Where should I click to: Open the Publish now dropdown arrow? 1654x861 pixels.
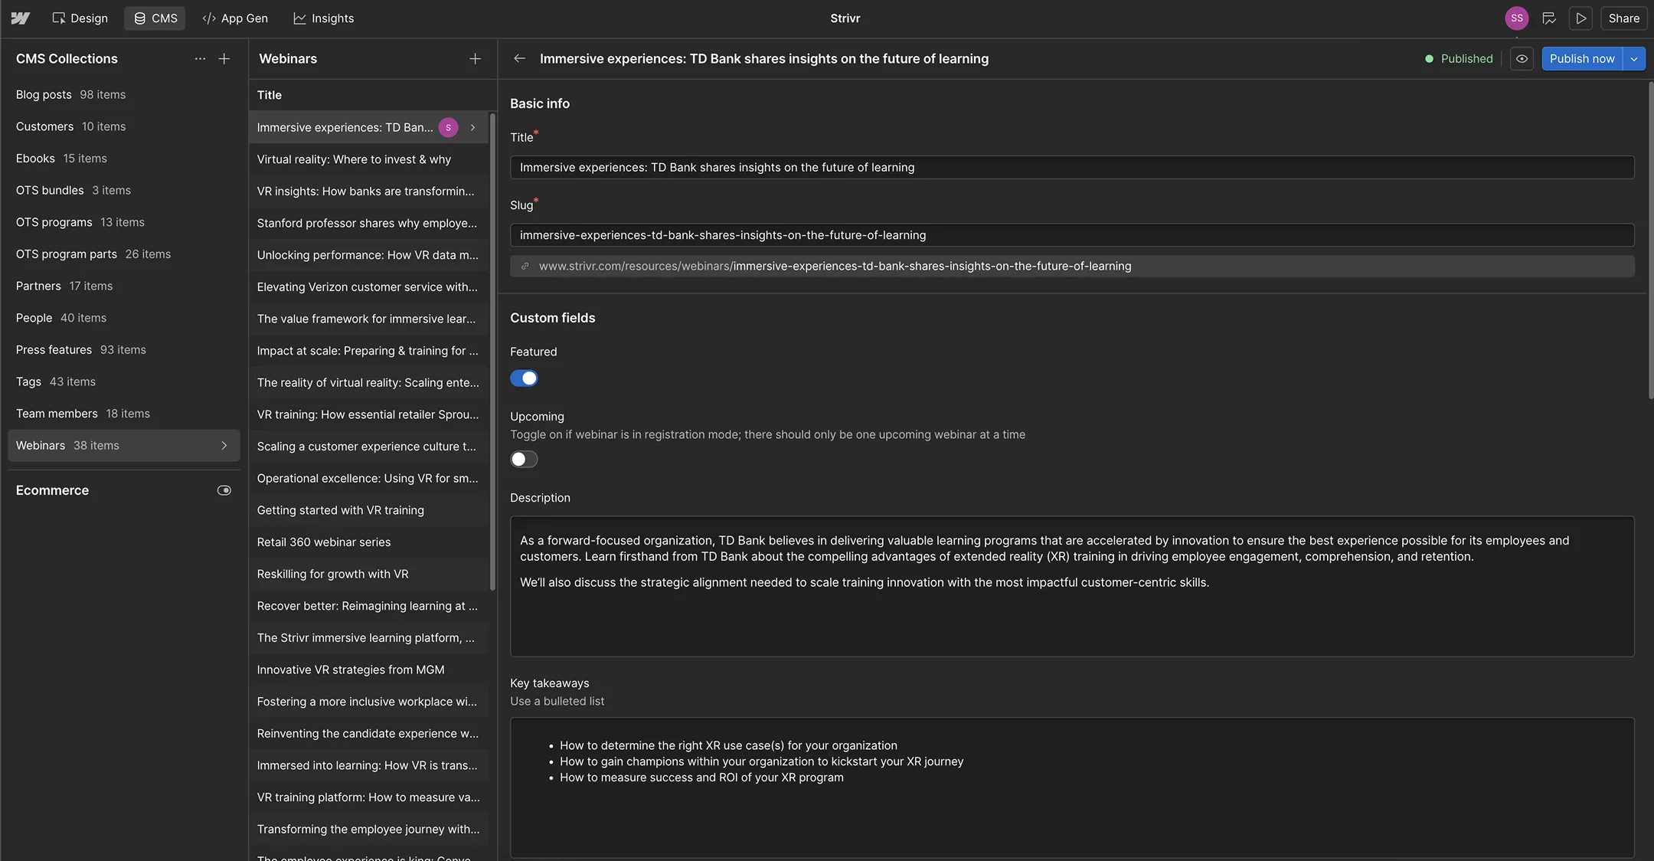[x=1634, y=59]
